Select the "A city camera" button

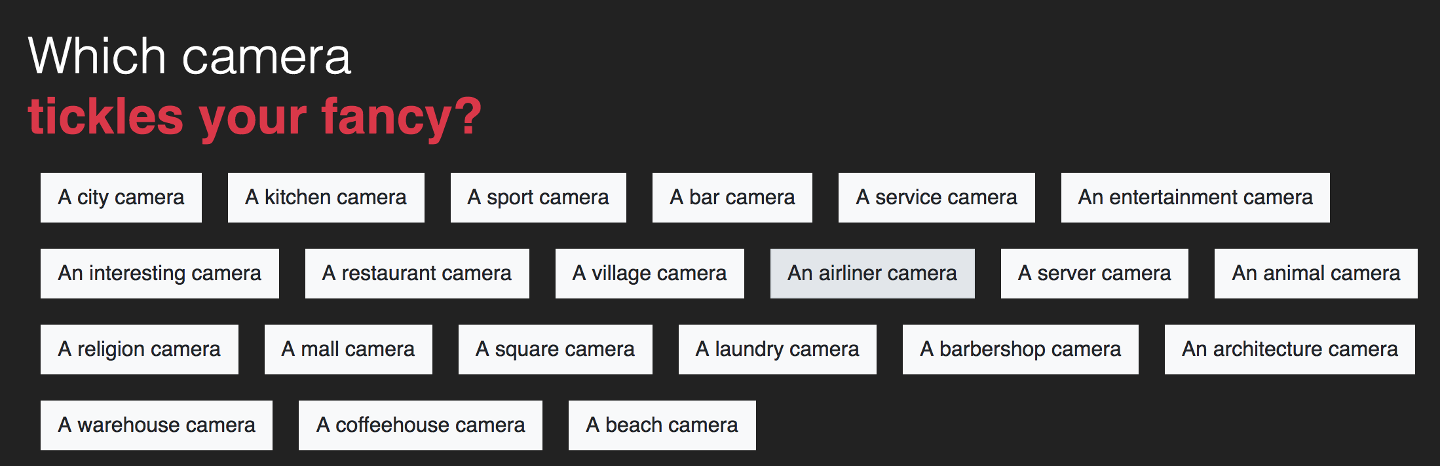pos(121,198)
